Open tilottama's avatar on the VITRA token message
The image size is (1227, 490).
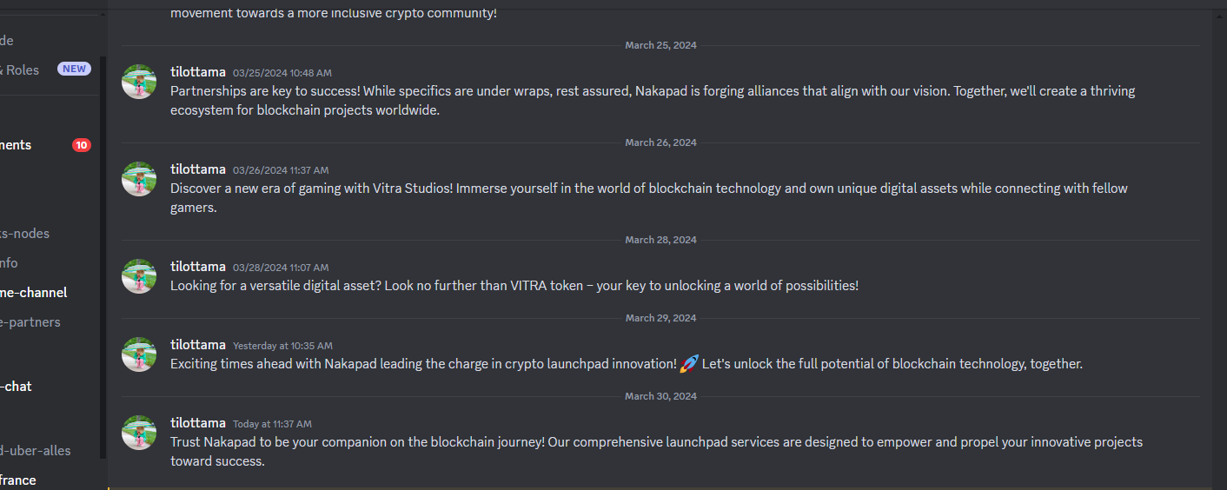(139, 276)
